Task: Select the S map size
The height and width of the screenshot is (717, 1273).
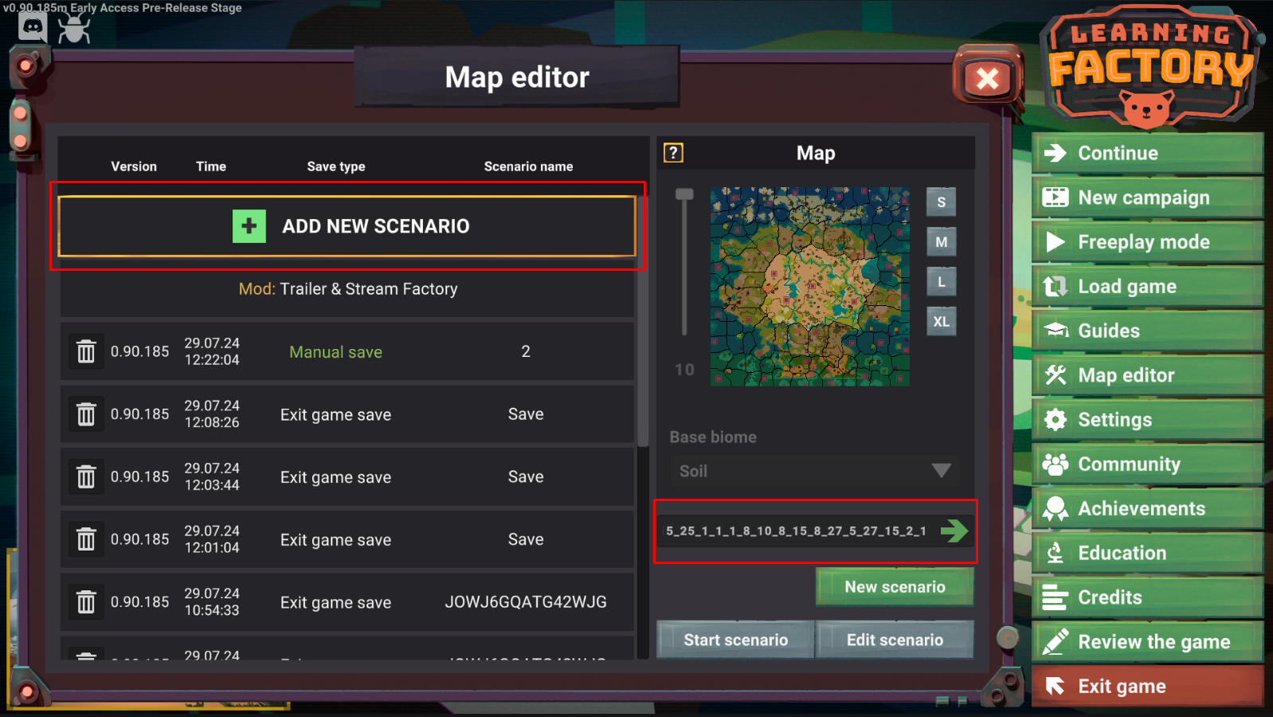Action: click(942, 202)
